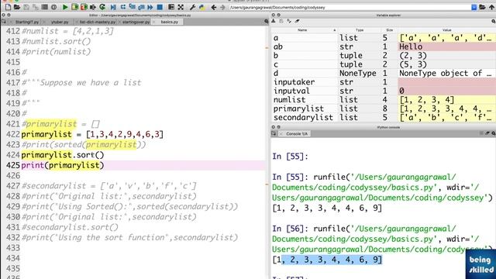Browse for a working directory
496x279 pixels.
[482, 7]
